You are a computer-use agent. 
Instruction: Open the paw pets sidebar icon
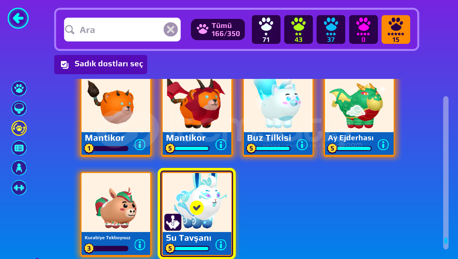[19, 89]
